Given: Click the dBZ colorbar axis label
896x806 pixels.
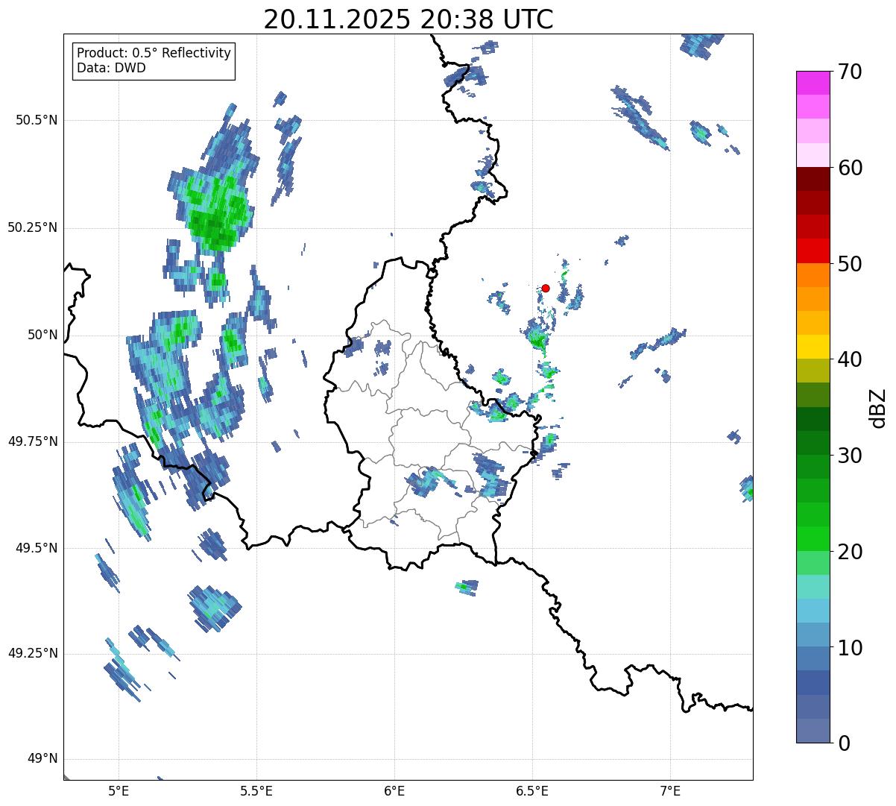Looking at the screenshot, I should (x=878, y=408).
